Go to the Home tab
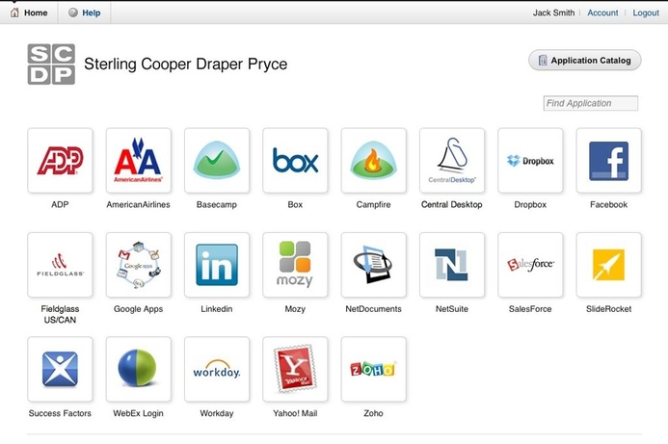This screenshot has width=668, height=444. point(29,13)
